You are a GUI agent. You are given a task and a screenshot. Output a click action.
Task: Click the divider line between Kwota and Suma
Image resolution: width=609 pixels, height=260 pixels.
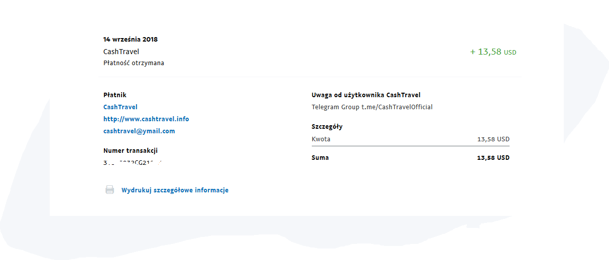411,146
